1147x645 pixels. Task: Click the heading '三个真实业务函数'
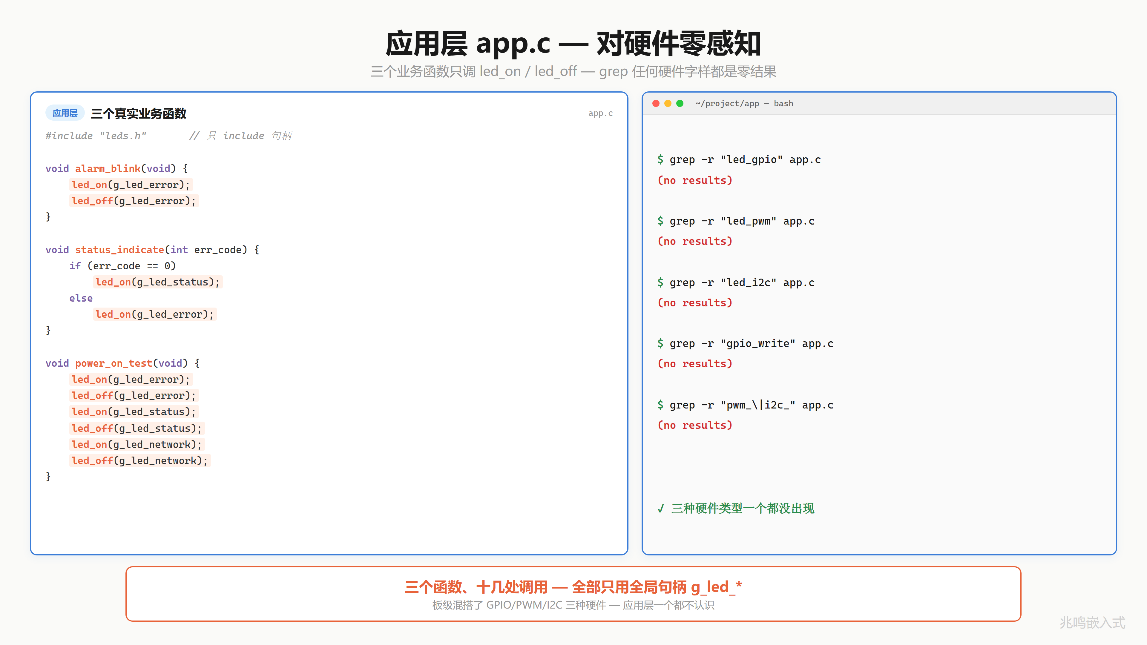pyautogui.click(x=139, y=113)
